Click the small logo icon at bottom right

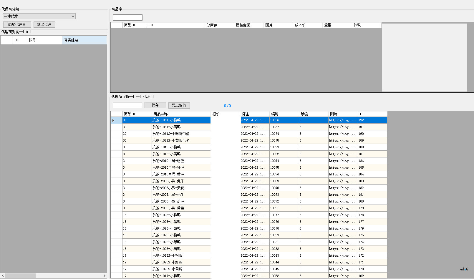(x=464, y=269)
